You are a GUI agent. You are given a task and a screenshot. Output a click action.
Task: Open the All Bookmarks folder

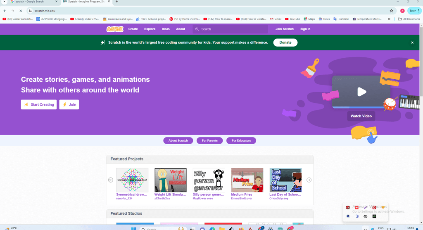[x=409, y=19]
